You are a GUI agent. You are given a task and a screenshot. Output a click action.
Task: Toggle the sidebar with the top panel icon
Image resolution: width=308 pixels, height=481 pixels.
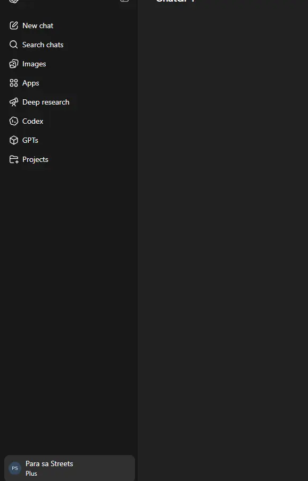124,1
